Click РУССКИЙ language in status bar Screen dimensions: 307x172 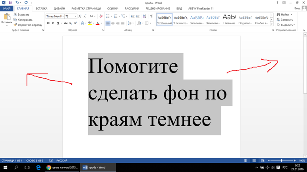click(x=62, y=161)
